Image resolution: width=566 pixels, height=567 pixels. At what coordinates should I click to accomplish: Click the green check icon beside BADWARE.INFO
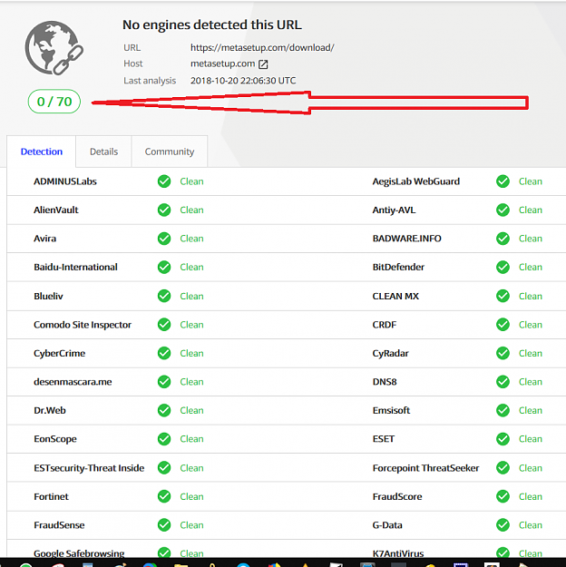503,239
